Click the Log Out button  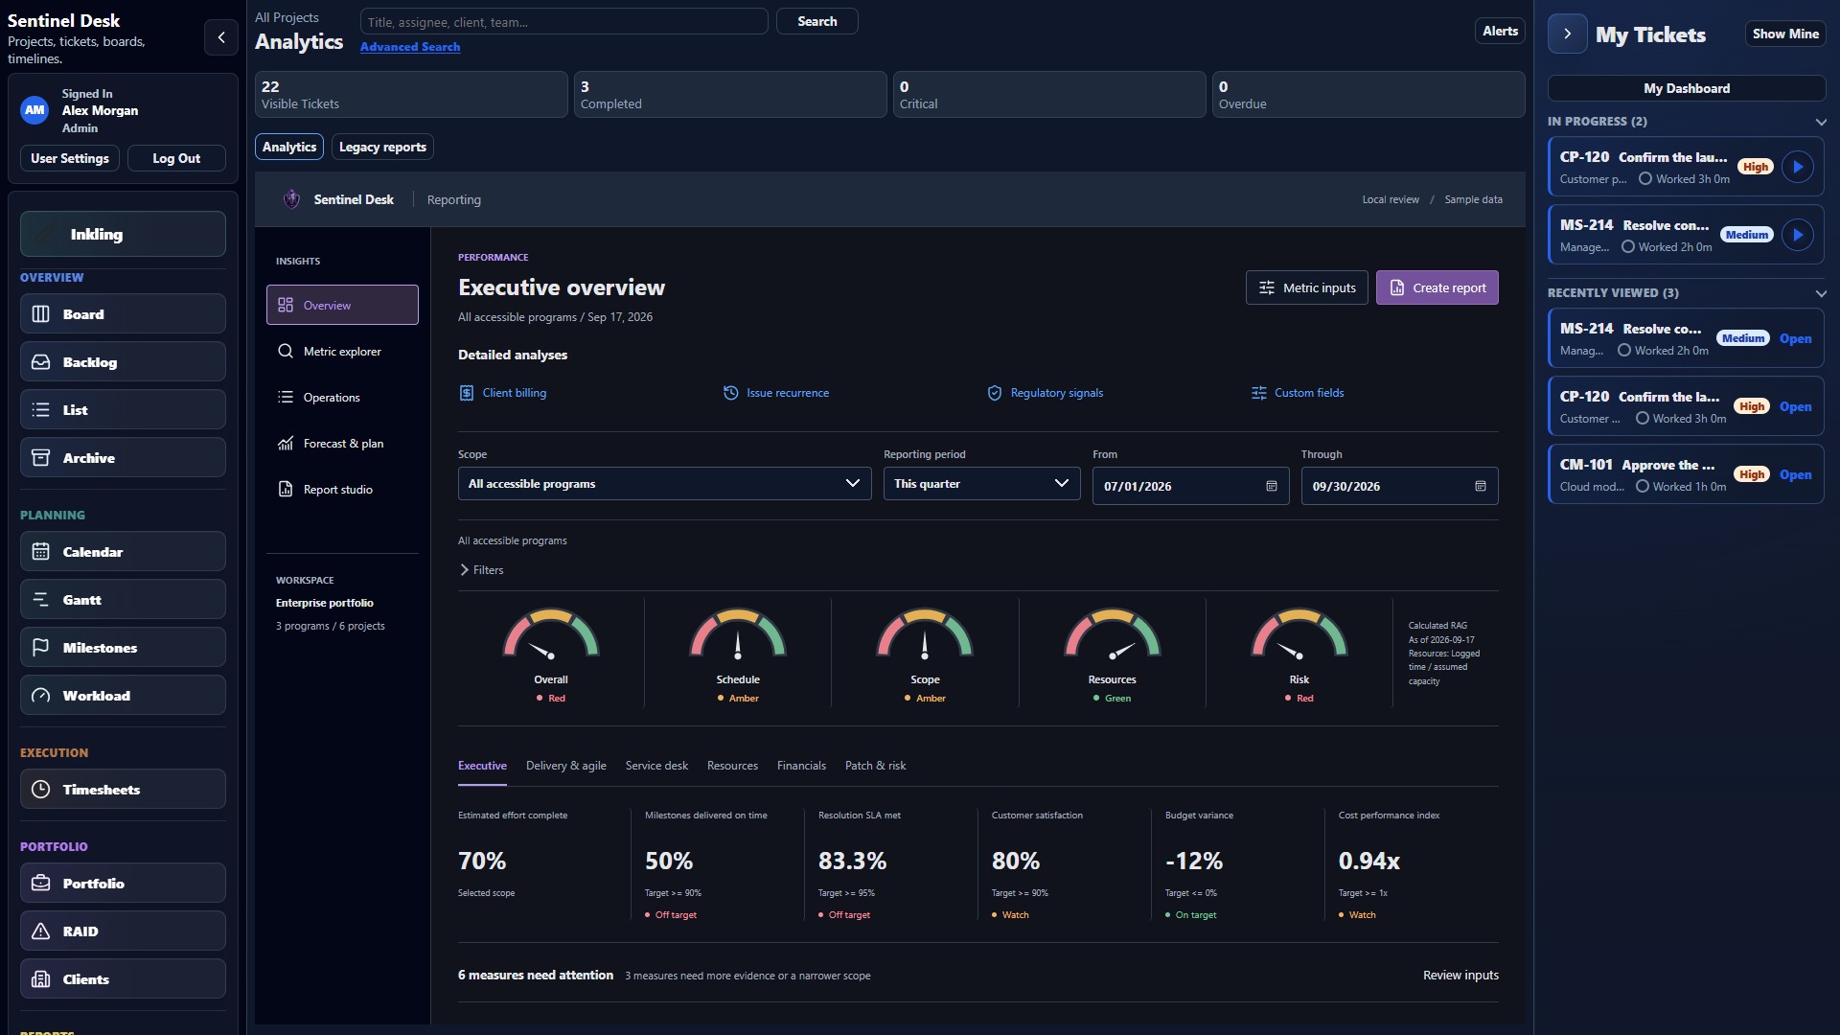tap(176, 158)
